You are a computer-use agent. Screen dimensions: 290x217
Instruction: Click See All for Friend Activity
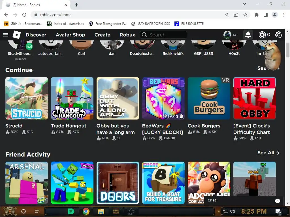tap(268, 153)
